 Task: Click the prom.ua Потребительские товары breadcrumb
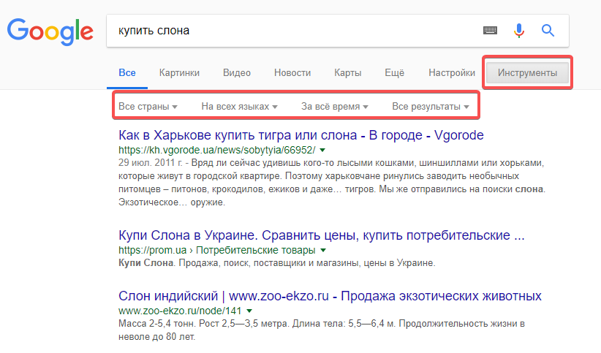(x=217, y=250)
